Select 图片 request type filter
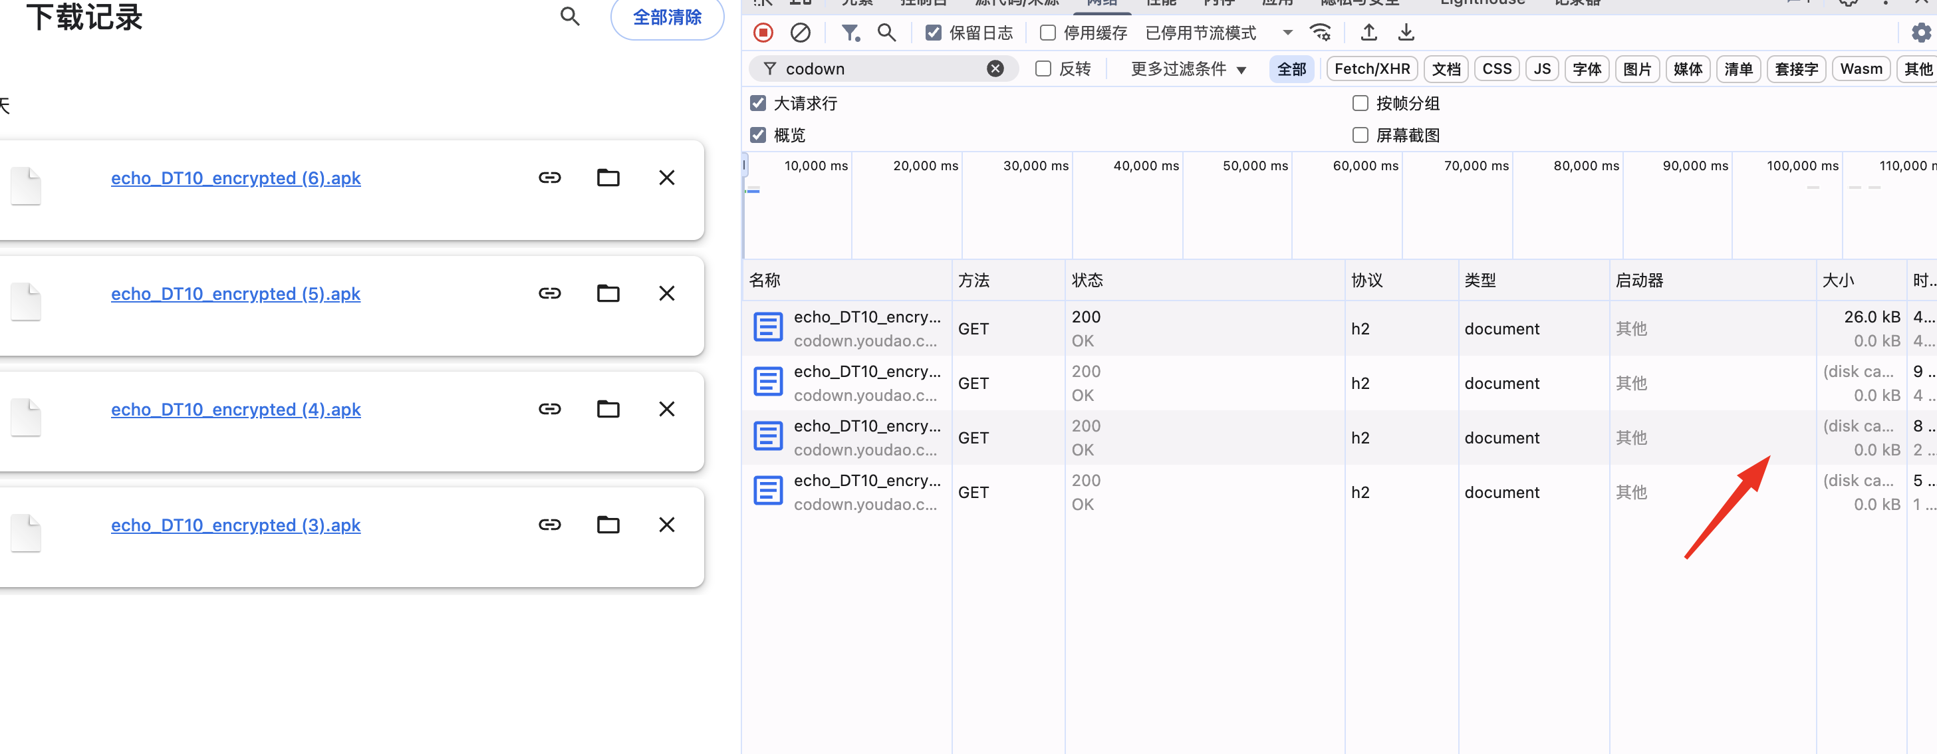This screenshot has height=754, width=1937. [x=1638, y=68]
